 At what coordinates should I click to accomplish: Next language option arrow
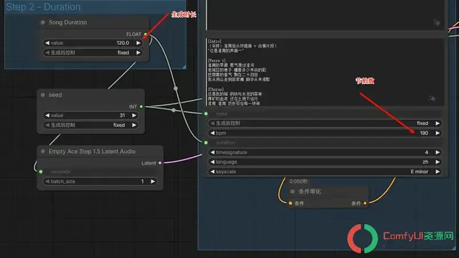point(437,162)
